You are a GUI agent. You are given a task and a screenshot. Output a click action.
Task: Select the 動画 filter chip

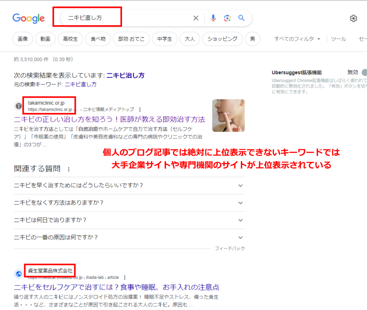tap(45, 39)
